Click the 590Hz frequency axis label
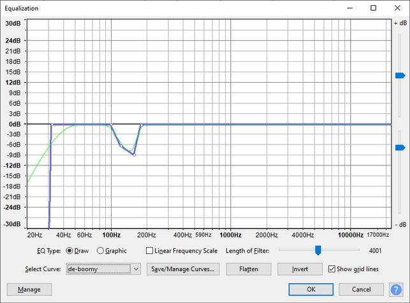 [203, 235]
